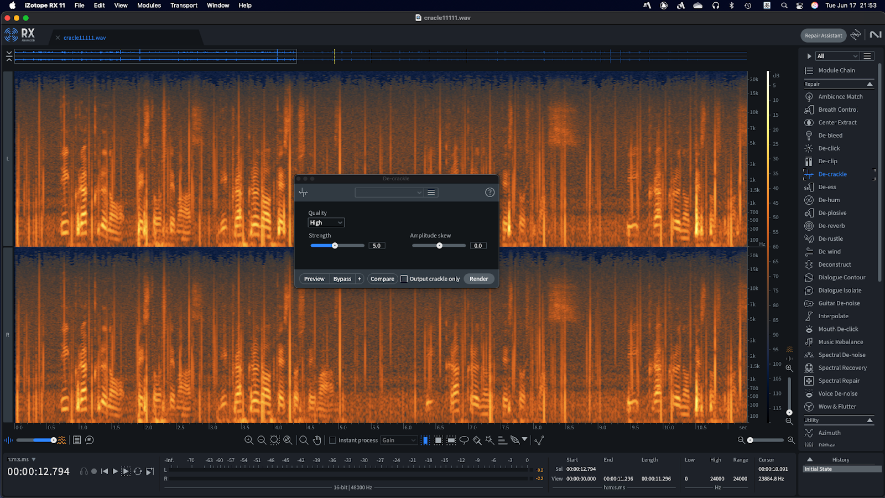The height and width of the screenshot is (498, 885).
Task: Adjust the Strength slider handle
Action: pos(335,246)
